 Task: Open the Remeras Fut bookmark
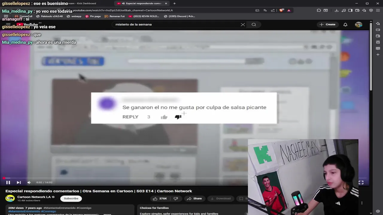click(115, 16)
